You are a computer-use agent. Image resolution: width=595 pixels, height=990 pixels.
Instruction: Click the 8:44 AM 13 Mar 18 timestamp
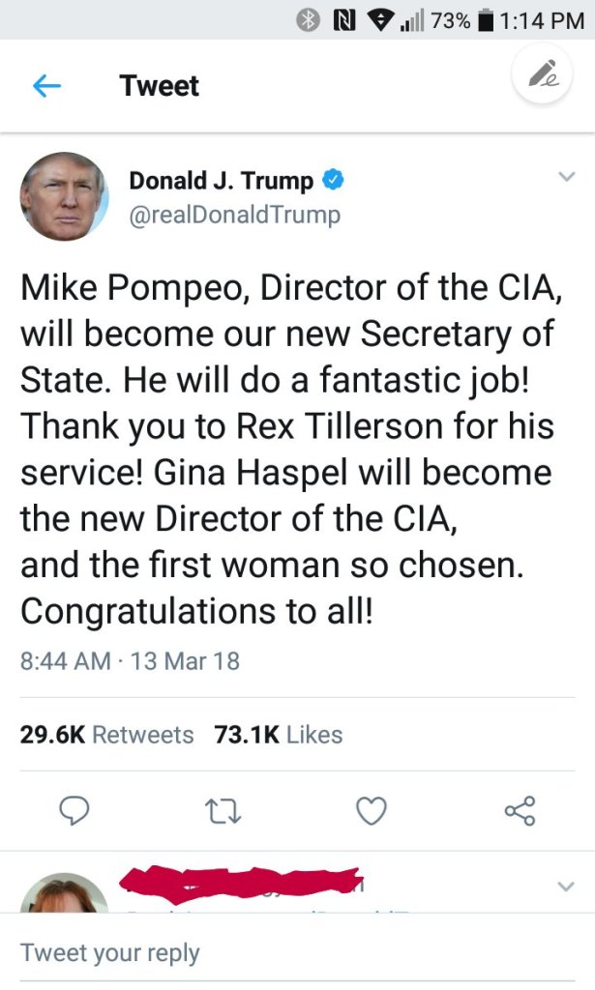click(x=130, y=661)
